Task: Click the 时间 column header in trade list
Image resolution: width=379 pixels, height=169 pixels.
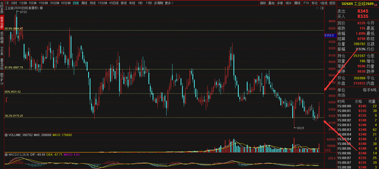Action: coord(341,101)
